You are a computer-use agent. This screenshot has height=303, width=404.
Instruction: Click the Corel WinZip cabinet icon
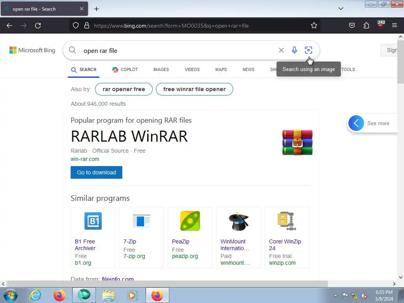[x=286, y=221]
